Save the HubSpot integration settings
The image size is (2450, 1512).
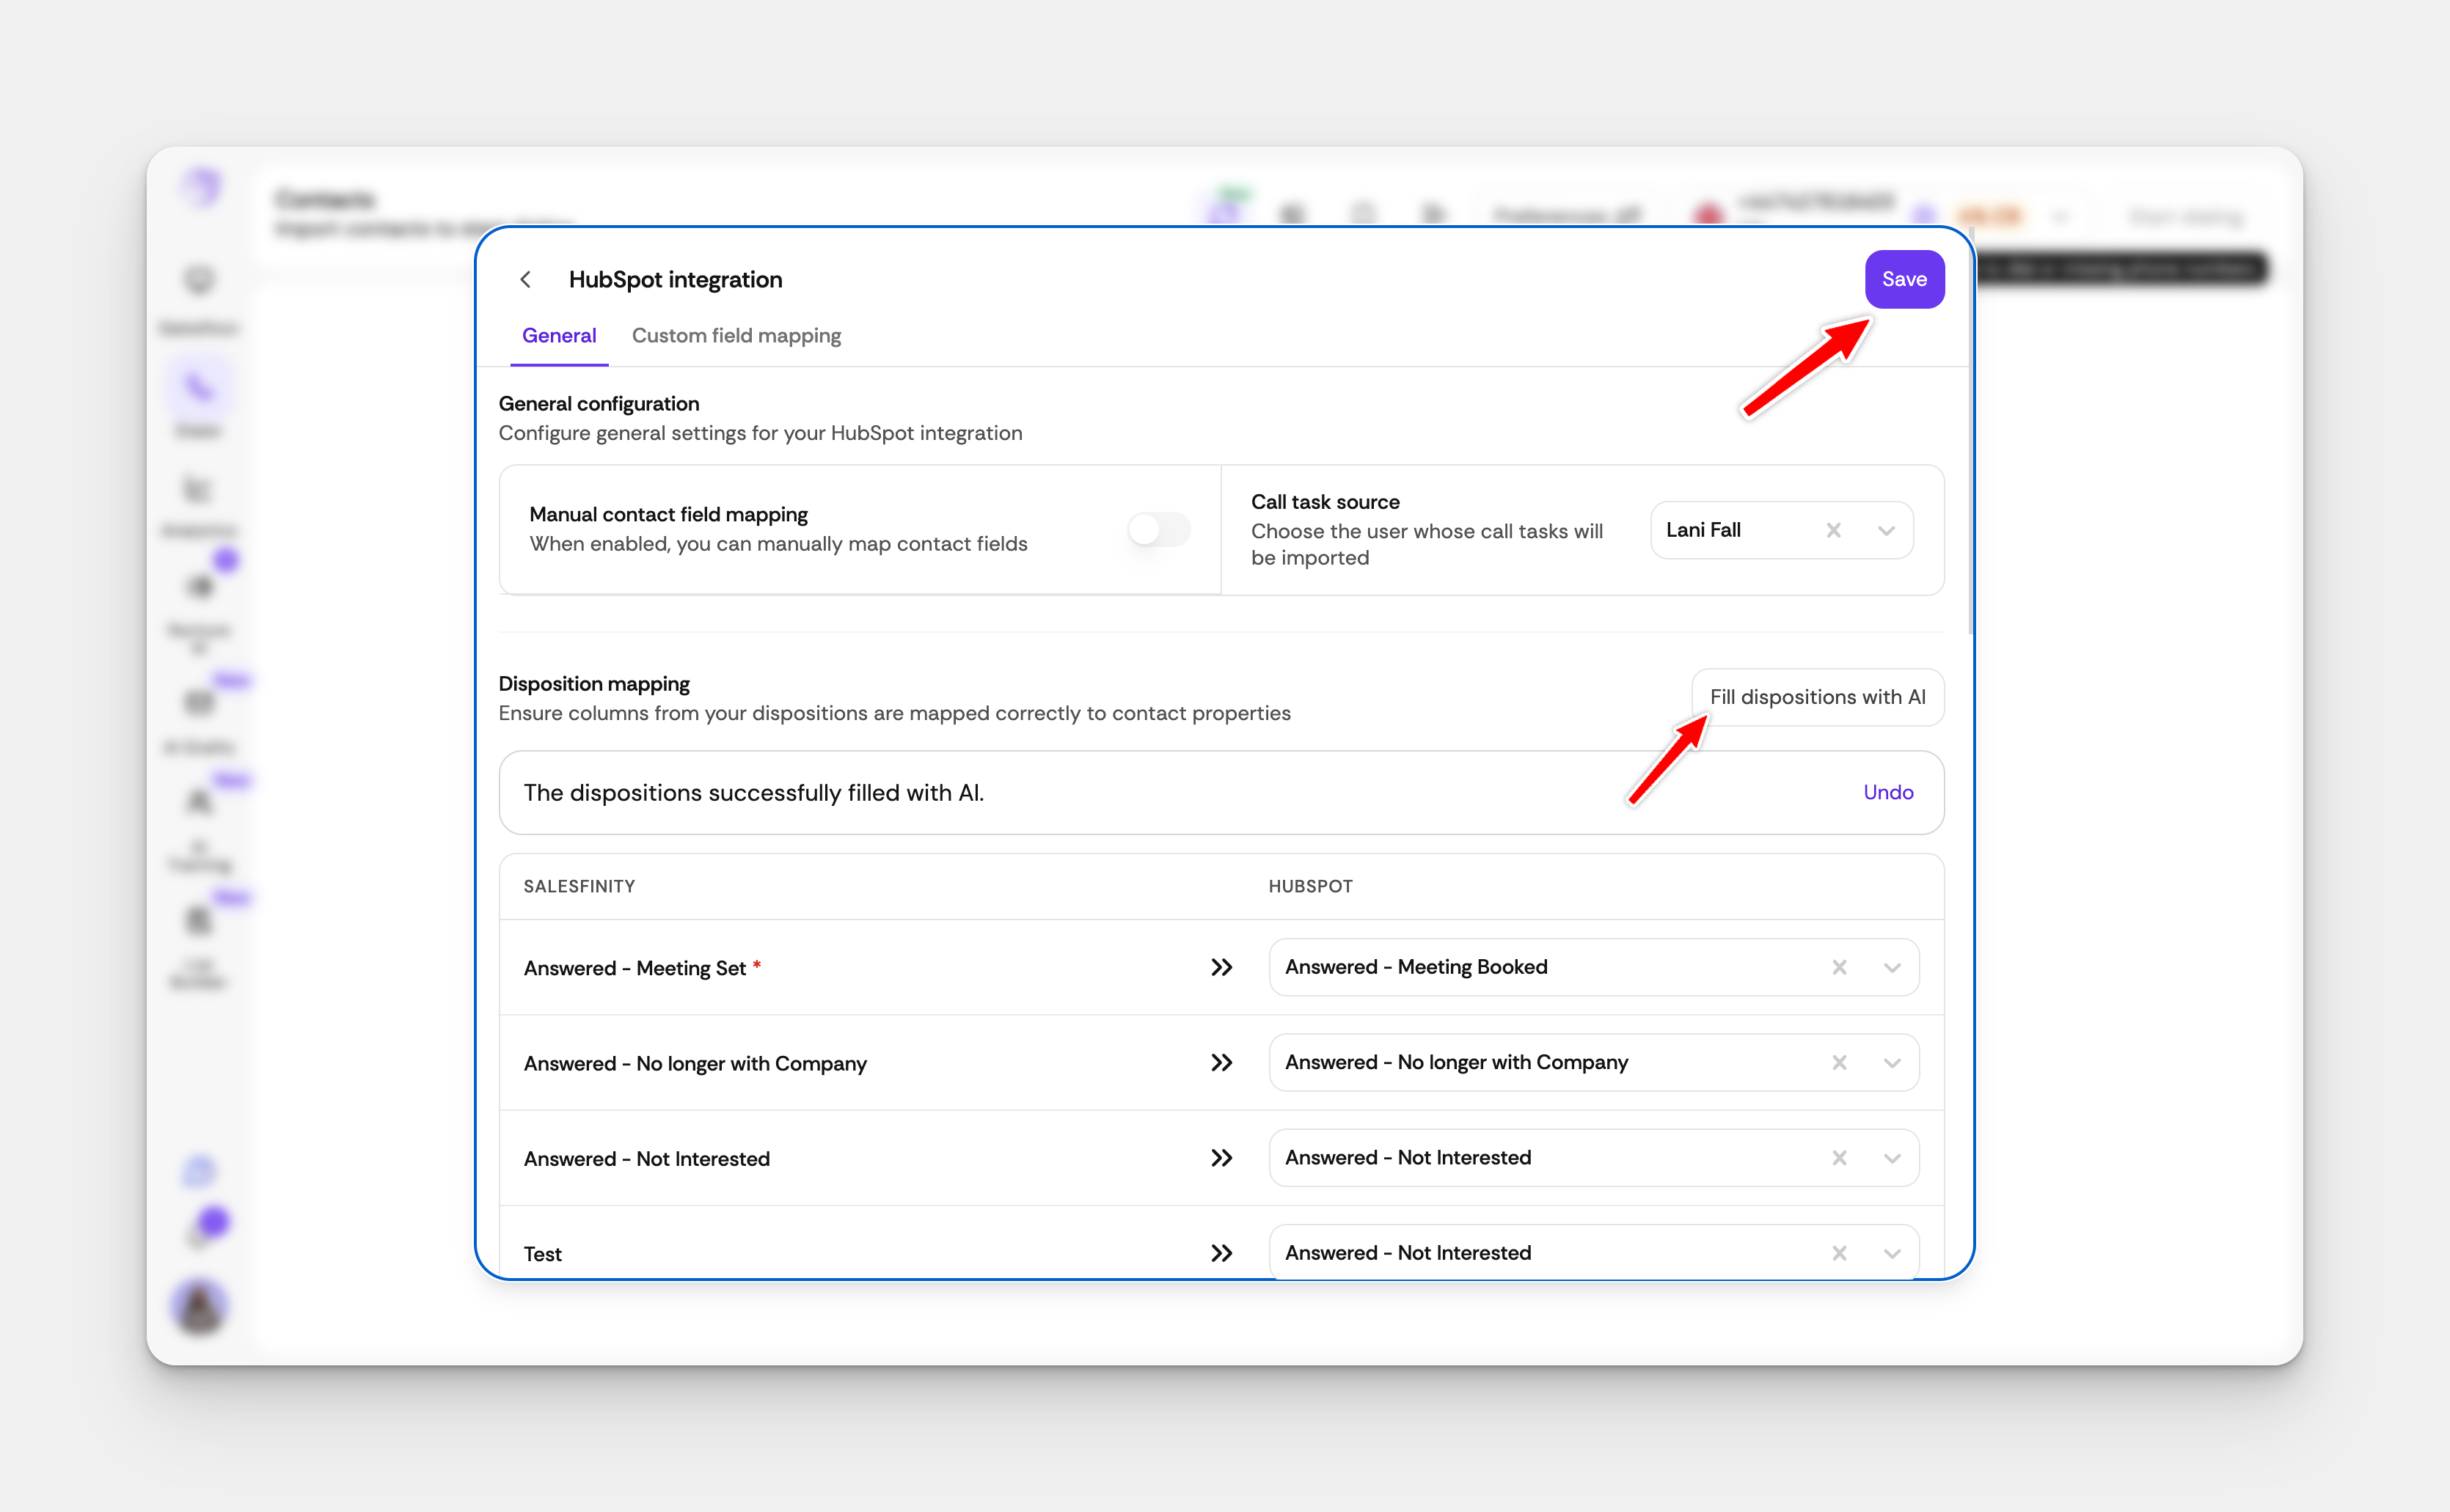[x=1904, y=279]
